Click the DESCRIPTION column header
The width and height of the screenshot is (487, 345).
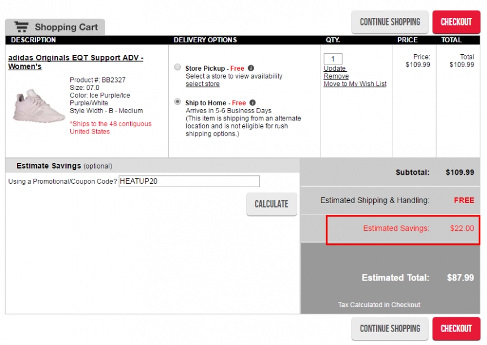33,40
